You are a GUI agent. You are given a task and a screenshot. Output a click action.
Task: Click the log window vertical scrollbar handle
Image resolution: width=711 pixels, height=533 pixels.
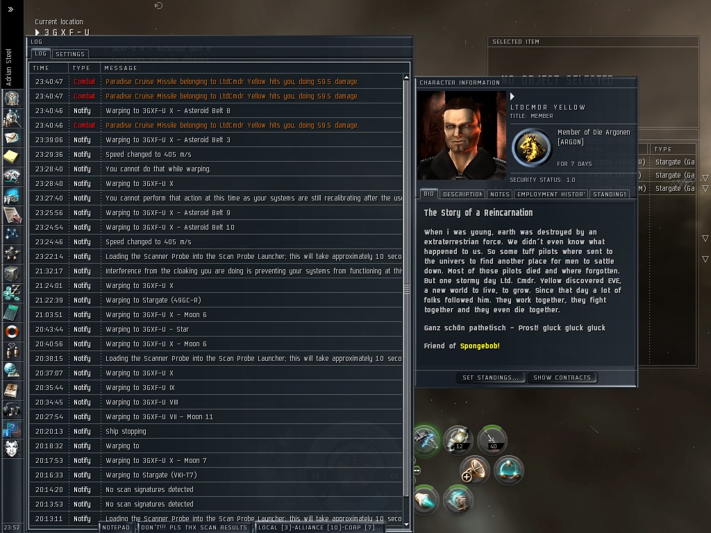click(406, 288)
